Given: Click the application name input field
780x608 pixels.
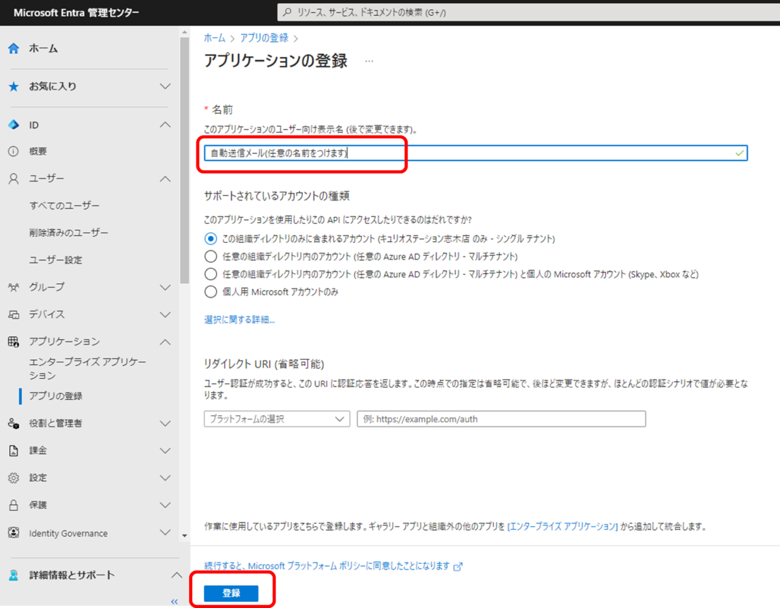Looking at the screenshot, I should [x=476, y=153].
